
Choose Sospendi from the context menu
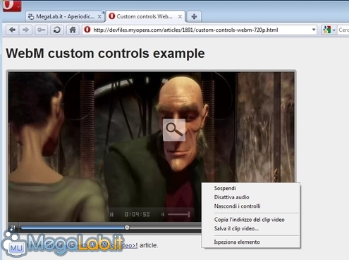coord(225,188)
